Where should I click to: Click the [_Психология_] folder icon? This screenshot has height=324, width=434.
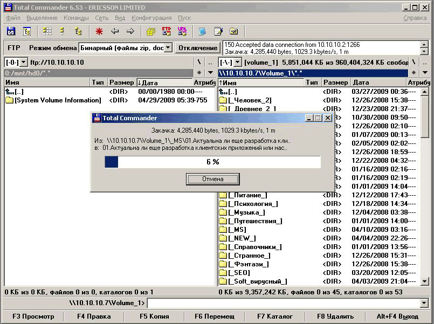point(223,204)
